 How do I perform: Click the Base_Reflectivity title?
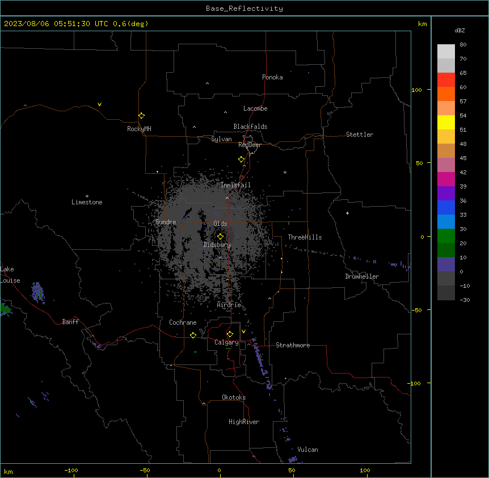[x=244, y=9]
